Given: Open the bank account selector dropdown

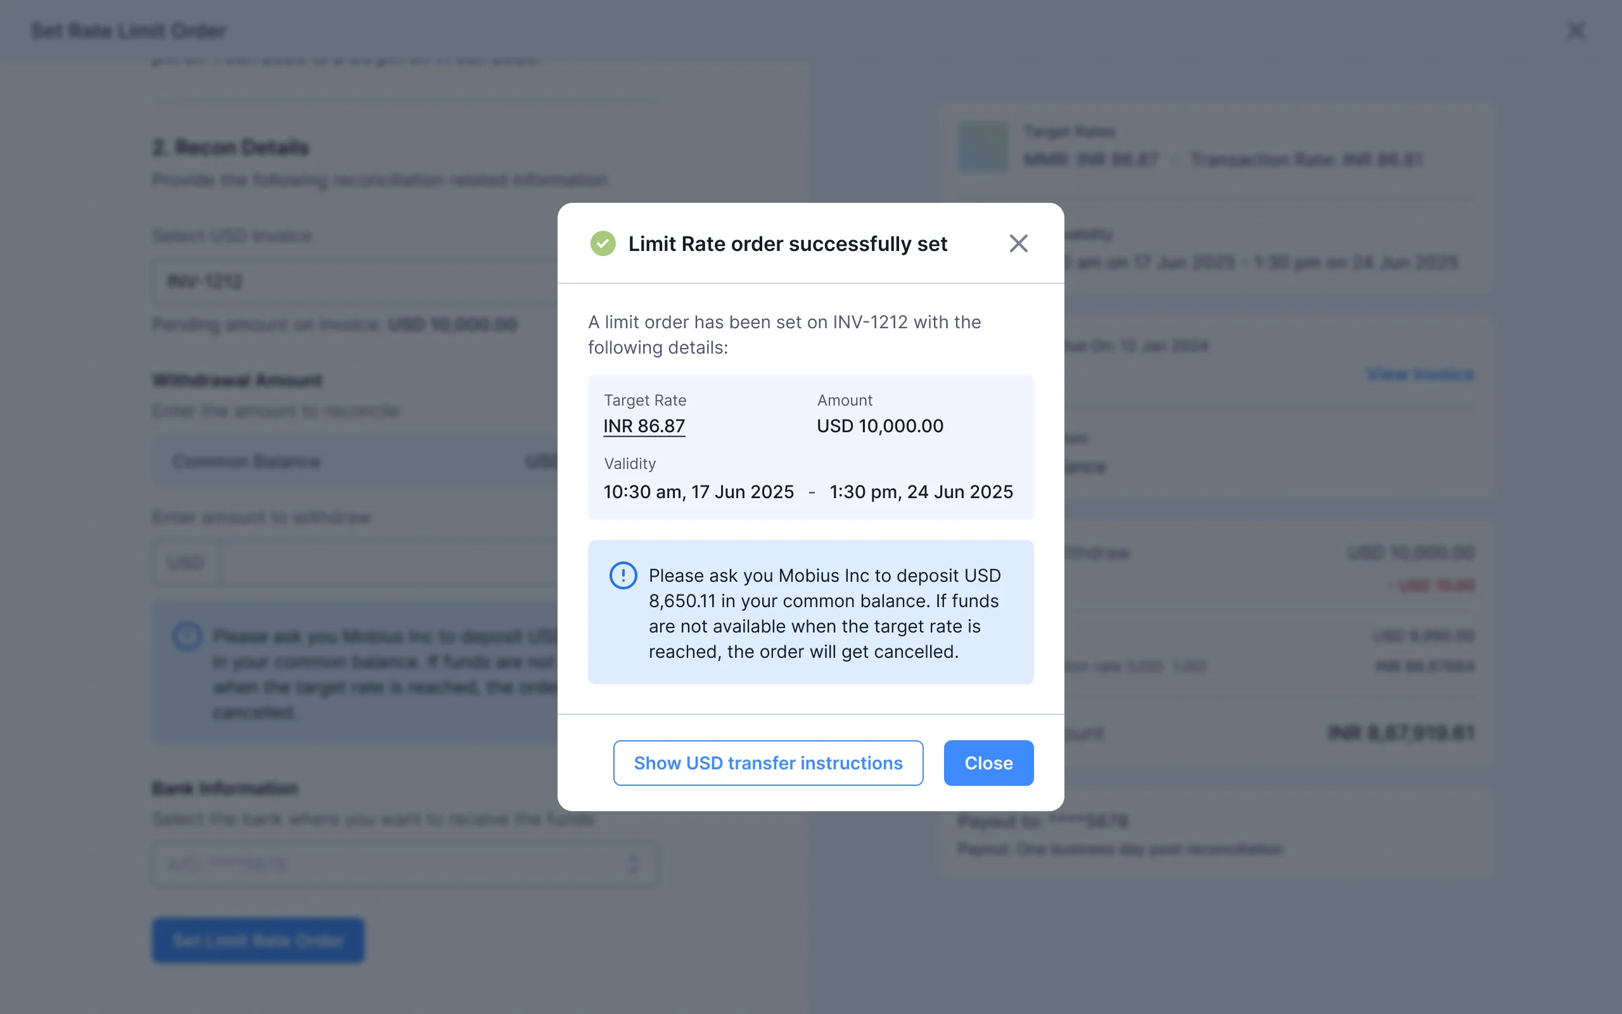Looking at the screenshot, I should click(x=405, y=864).
